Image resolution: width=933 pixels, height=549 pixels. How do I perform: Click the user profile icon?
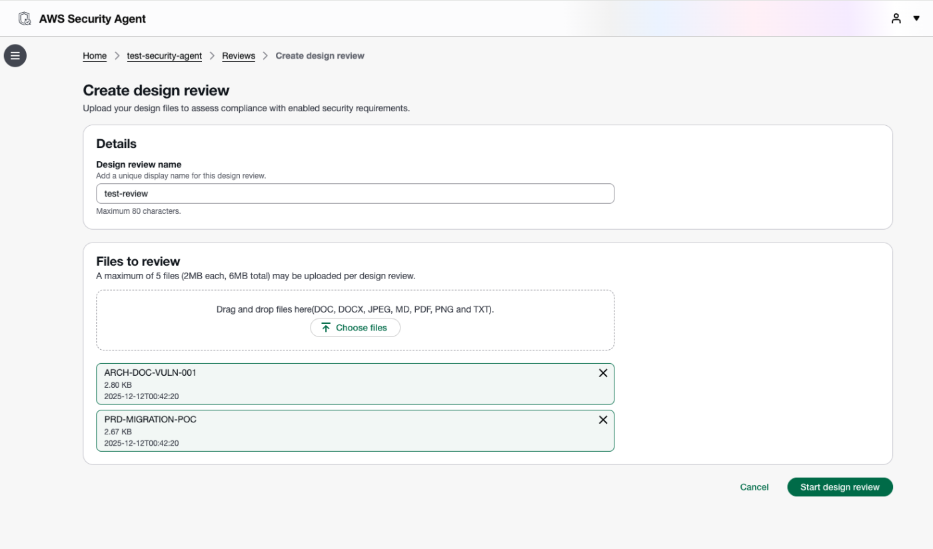[896, 19]
